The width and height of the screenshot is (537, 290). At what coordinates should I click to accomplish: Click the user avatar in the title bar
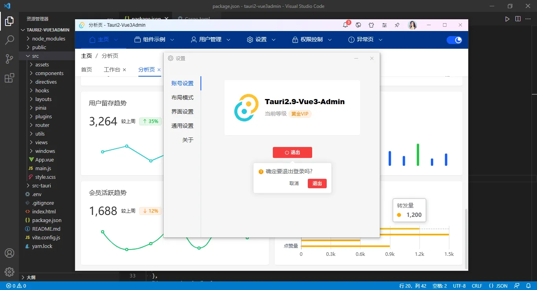[x=412, y=25]
